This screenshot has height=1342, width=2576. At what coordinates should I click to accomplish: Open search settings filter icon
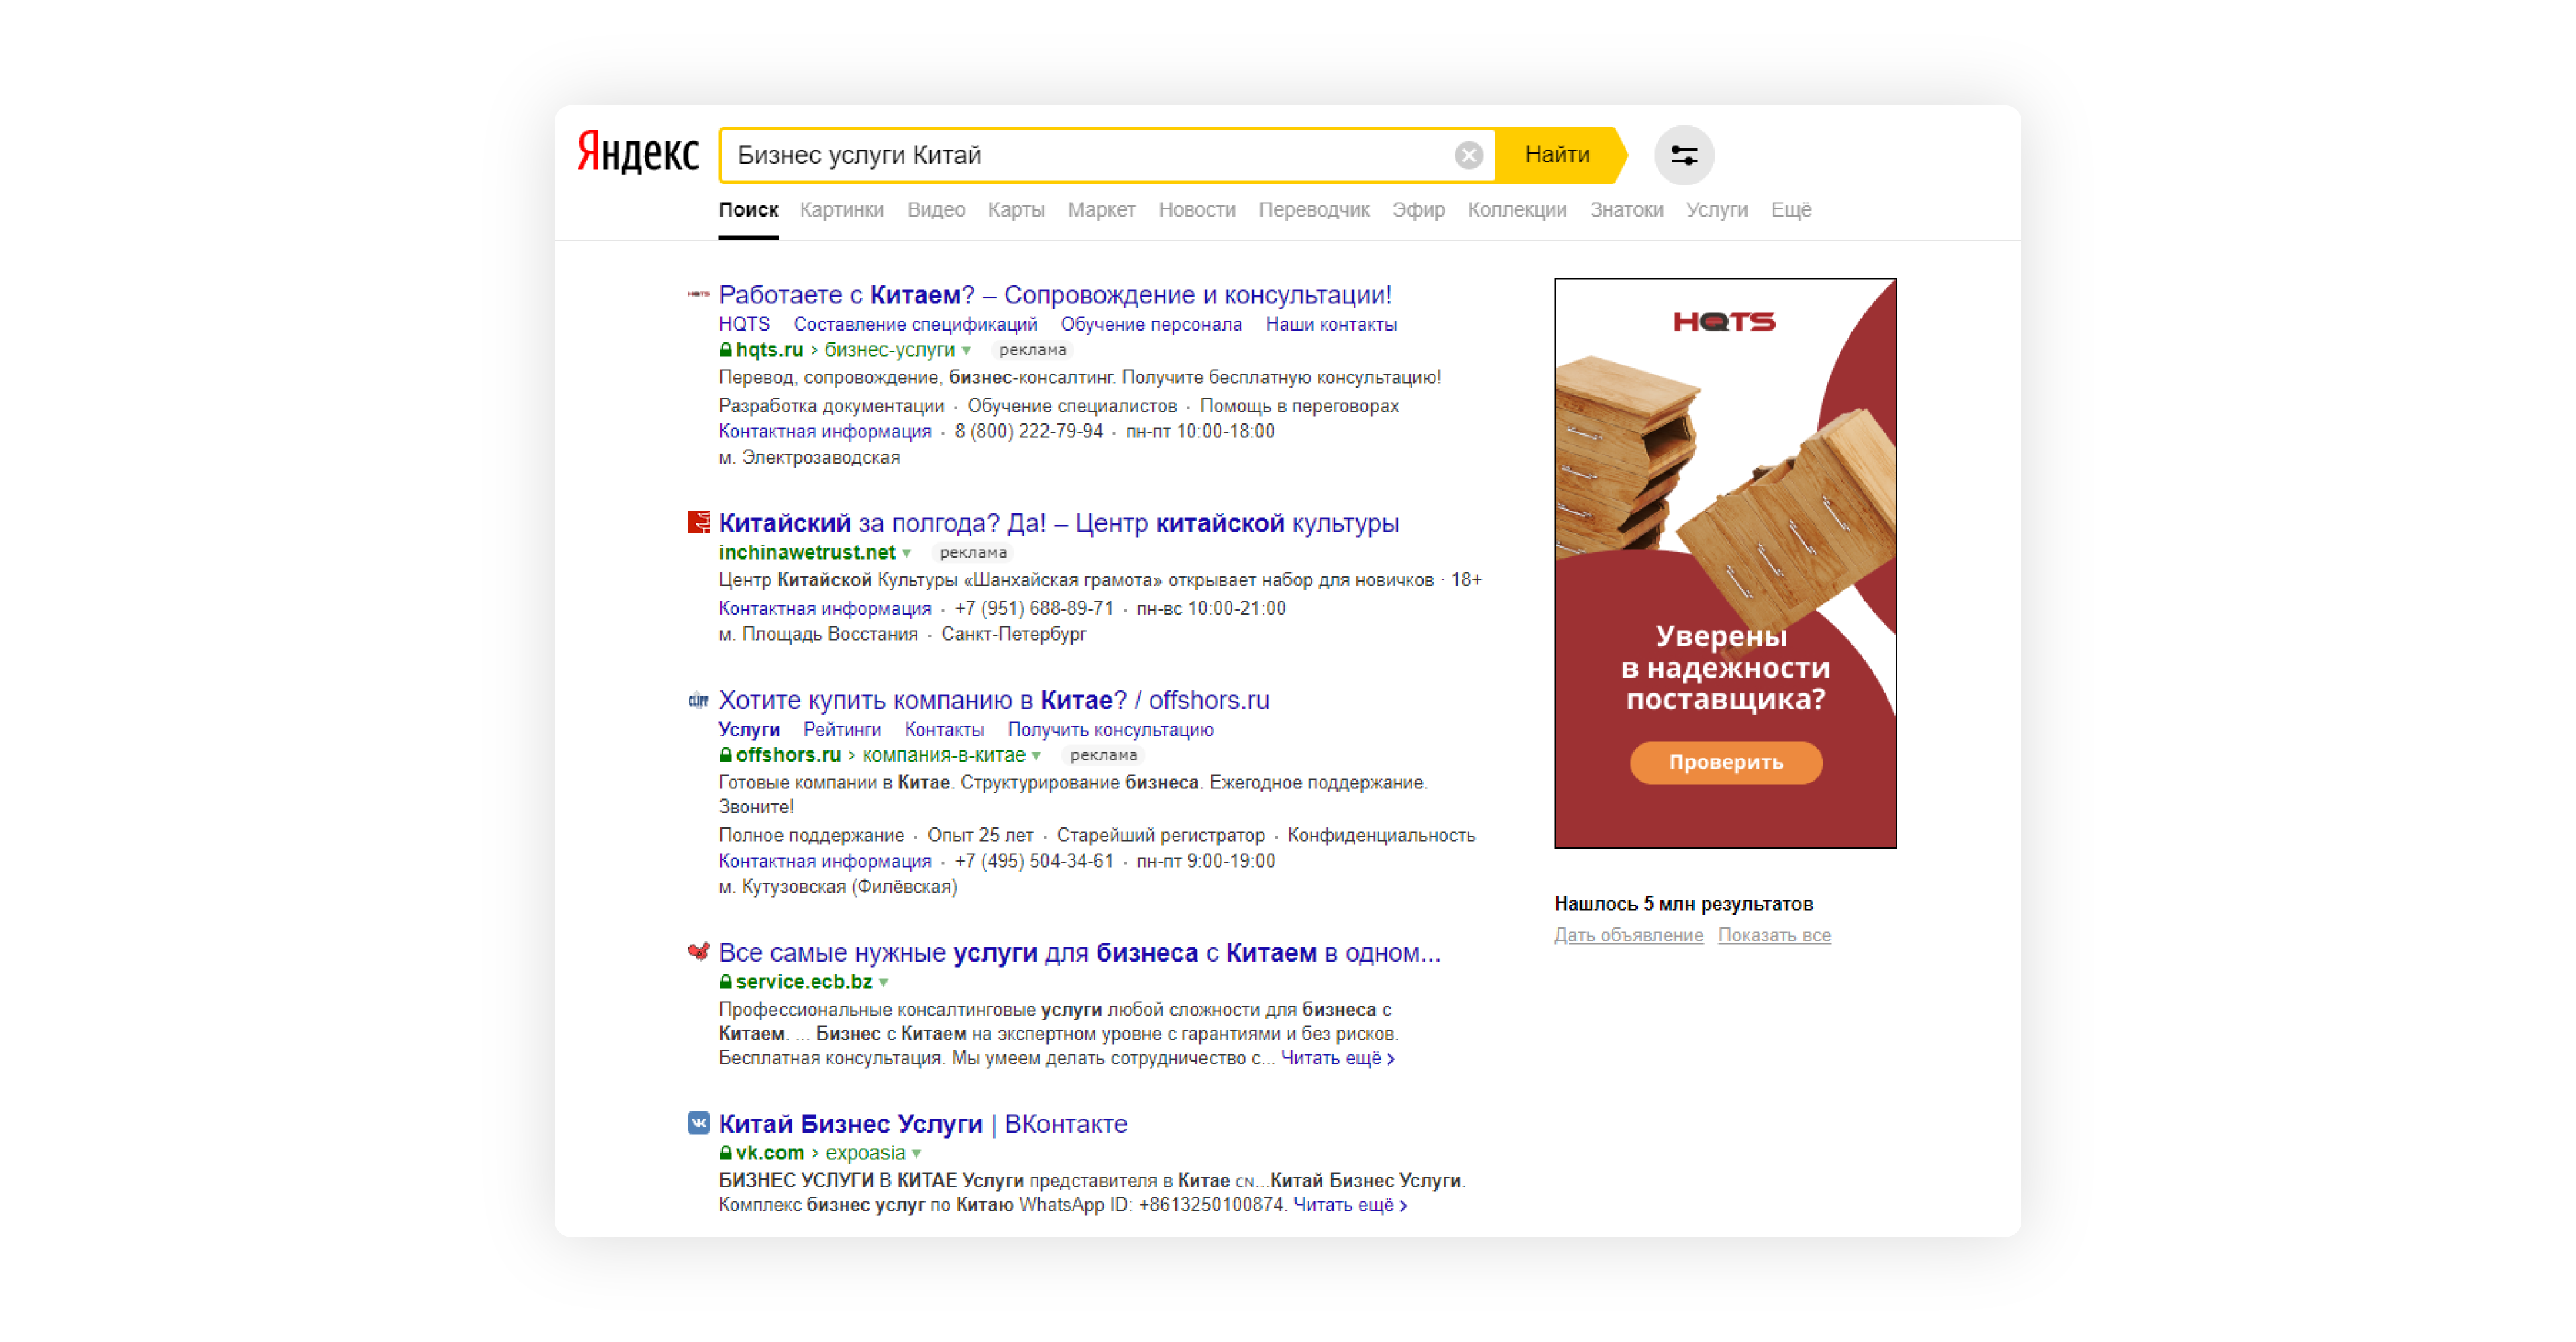(1684, 155)
